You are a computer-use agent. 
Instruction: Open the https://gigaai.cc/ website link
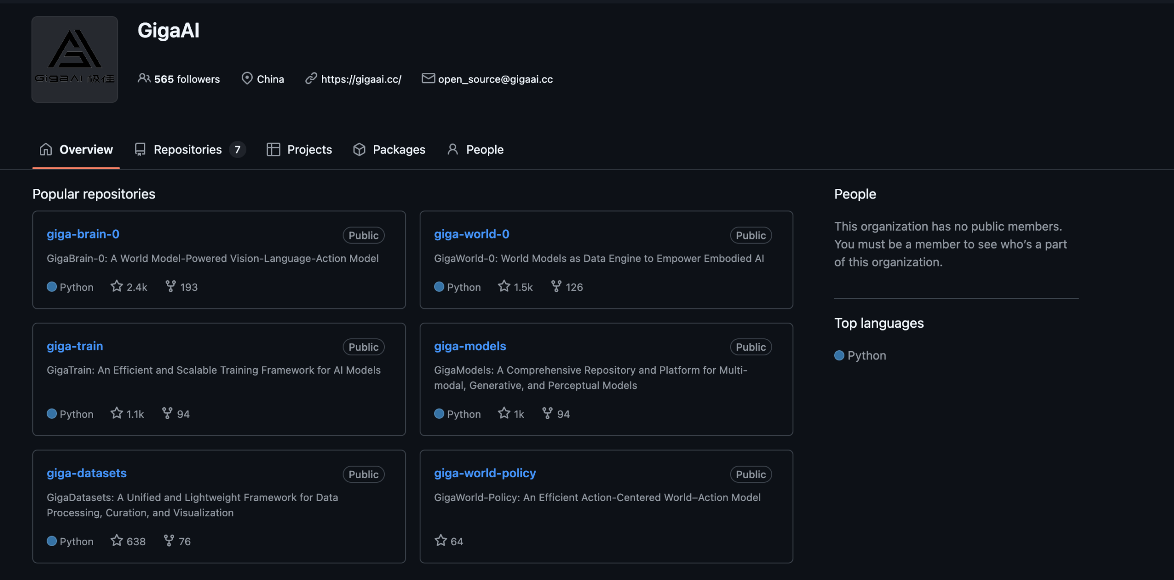[x=361, y=79]
